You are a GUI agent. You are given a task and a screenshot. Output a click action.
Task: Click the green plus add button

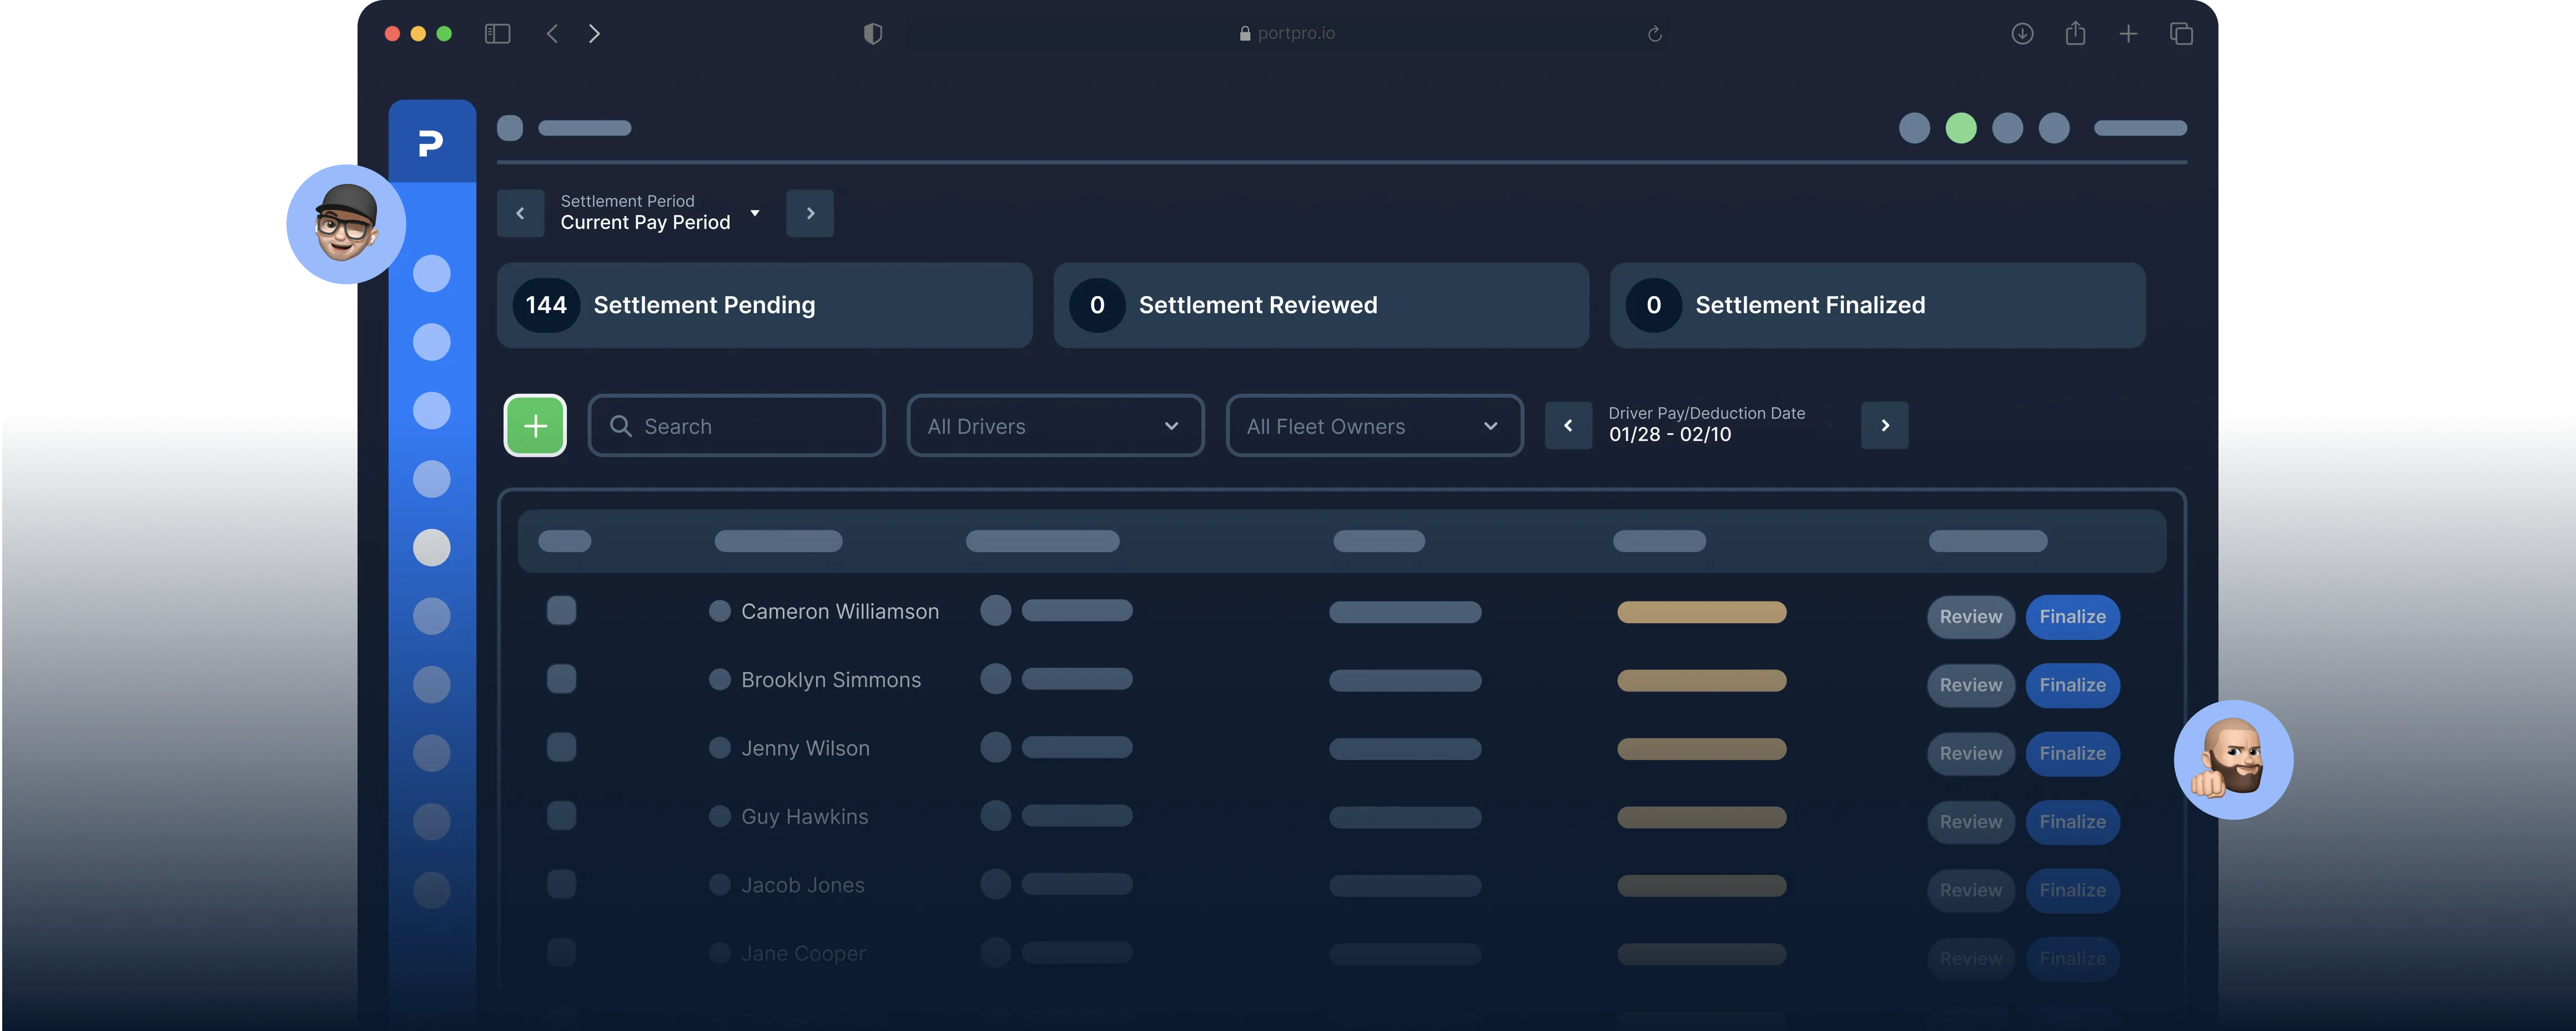(535, 426)
